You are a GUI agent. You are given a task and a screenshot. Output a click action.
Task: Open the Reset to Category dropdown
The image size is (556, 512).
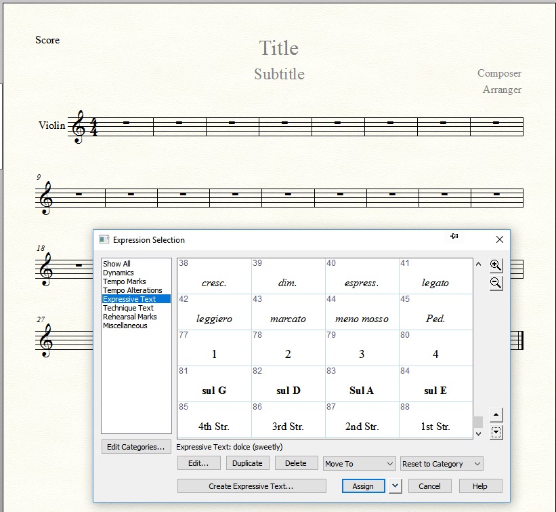pyautogui.click(x=442, y=464)
